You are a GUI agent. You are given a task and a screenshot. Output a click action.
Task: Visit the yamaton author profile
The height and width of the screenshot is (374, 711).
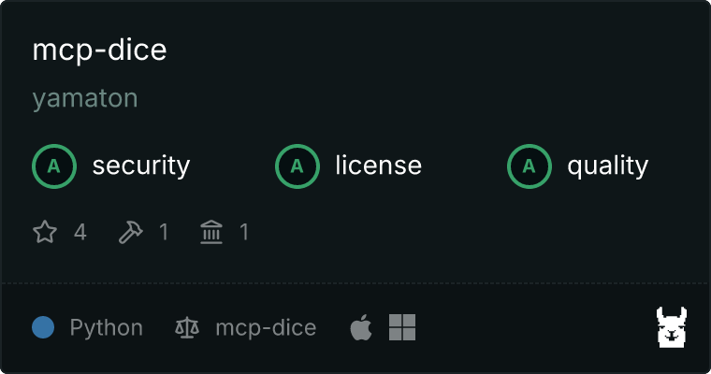(85, 99)
